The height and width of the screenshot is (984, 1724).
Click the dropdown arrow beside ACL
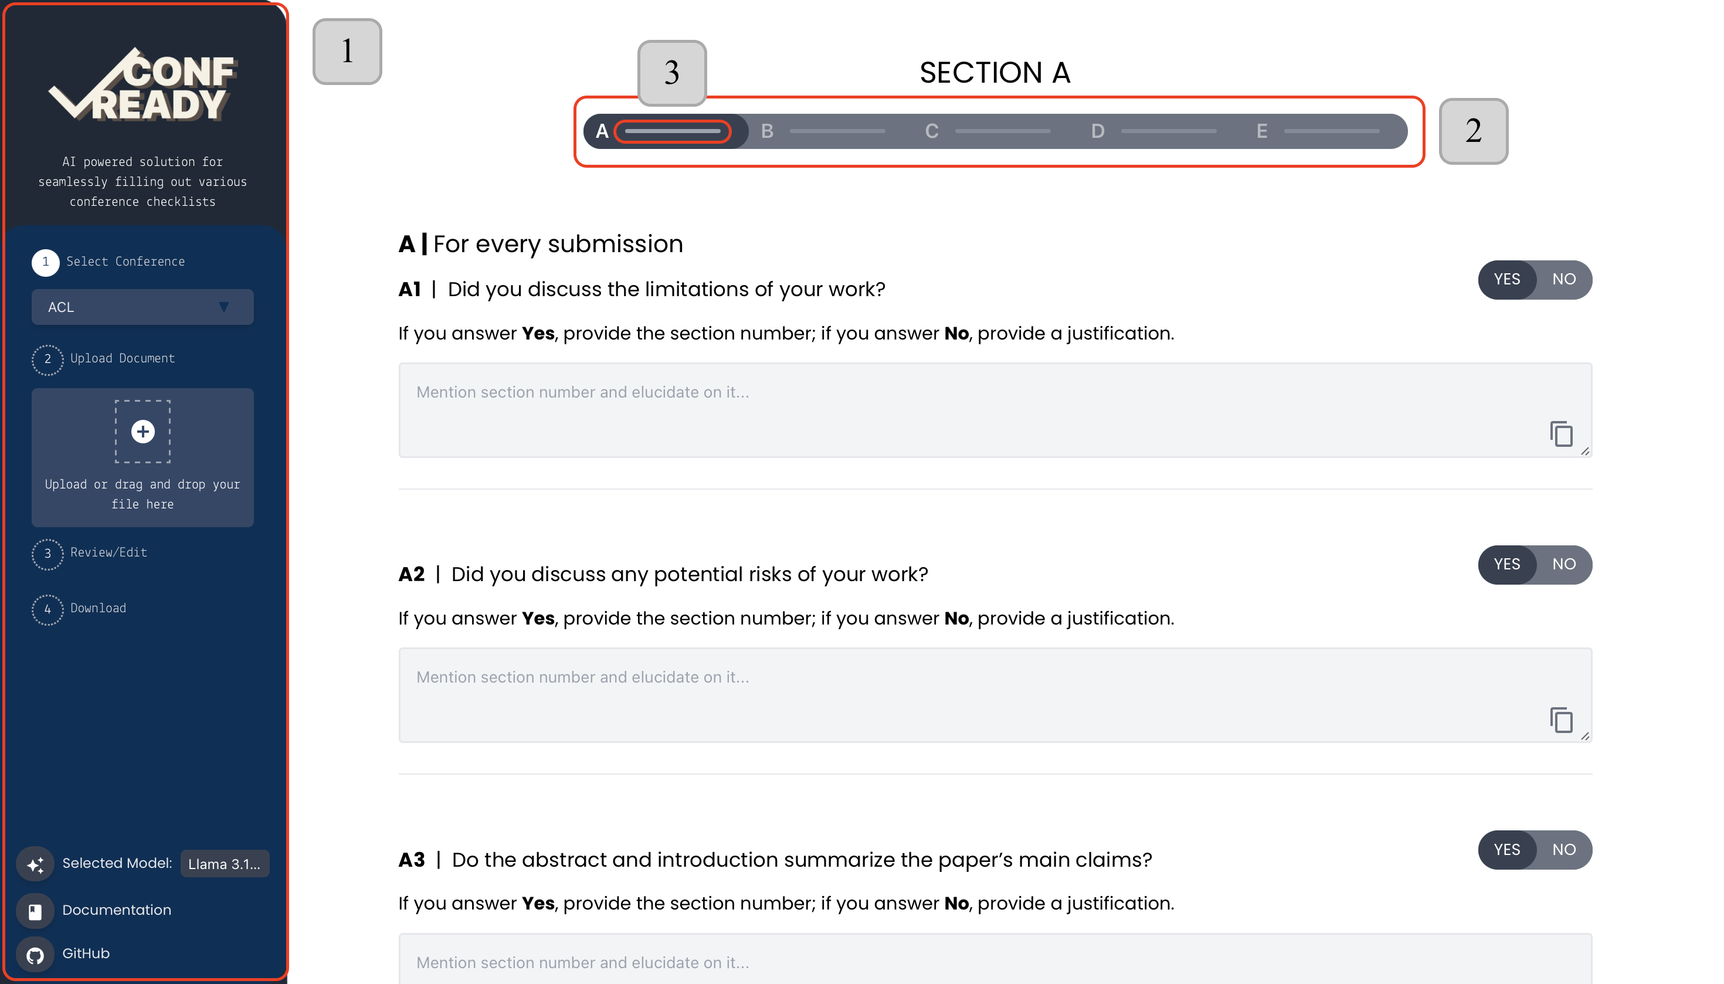click(223, 307)
